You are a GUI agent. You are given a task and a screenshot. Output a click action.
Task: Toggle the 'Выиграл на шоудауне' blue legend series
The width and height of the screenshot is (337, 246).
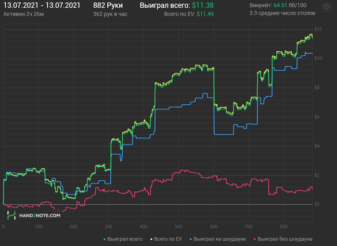tap(218, 239)
